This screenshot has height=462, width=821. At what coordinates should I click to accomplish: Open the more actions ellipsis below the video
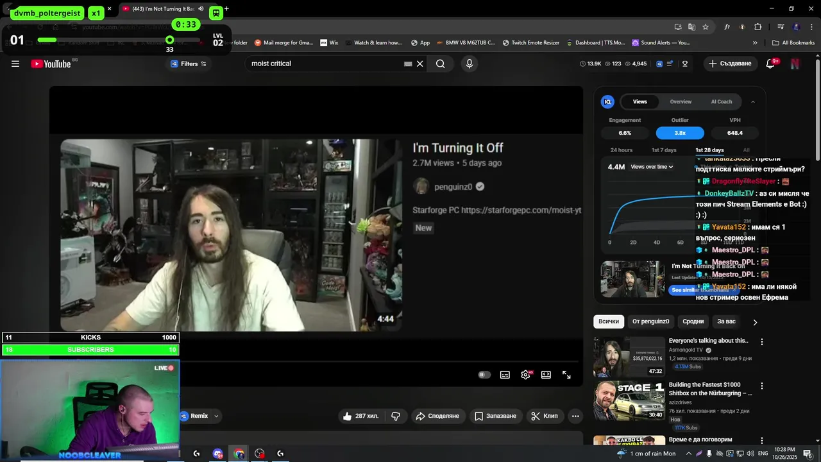tap(575, 416)
